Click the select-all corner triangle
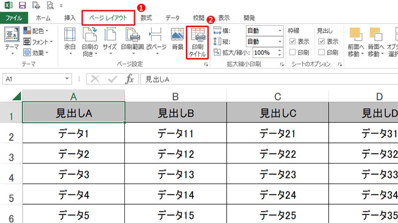Screen dimensions: 398x223 pyautogui.click(x=16, y=97)
